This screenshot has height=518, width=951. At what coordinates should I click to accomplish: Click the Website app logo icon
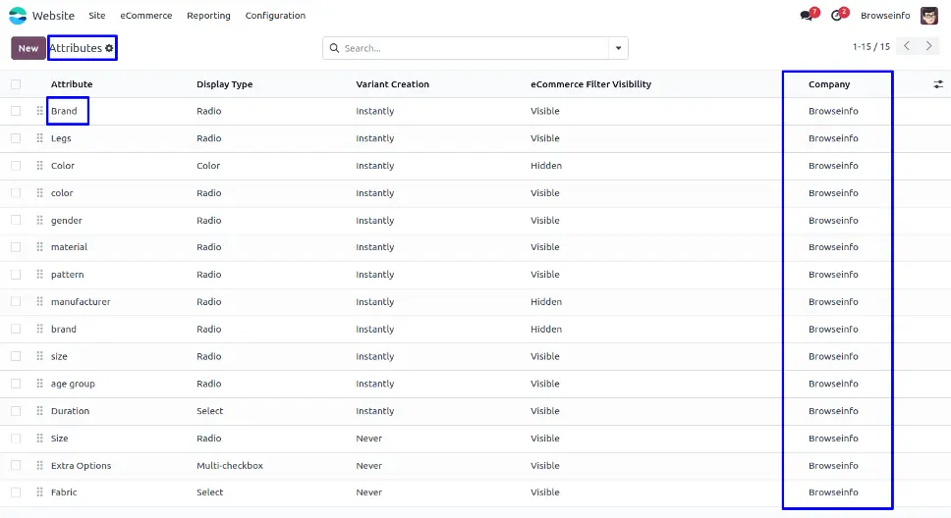coord(18,16)
